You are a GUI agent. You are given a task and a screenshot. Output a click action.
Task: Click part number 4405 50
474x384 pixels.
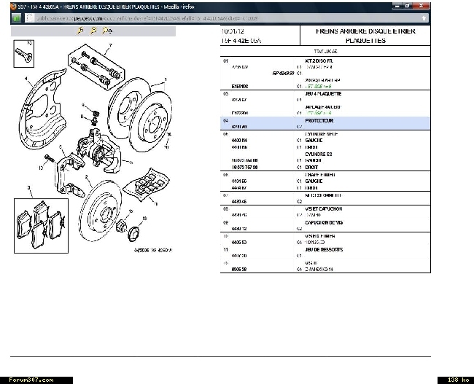coord(239,242)
